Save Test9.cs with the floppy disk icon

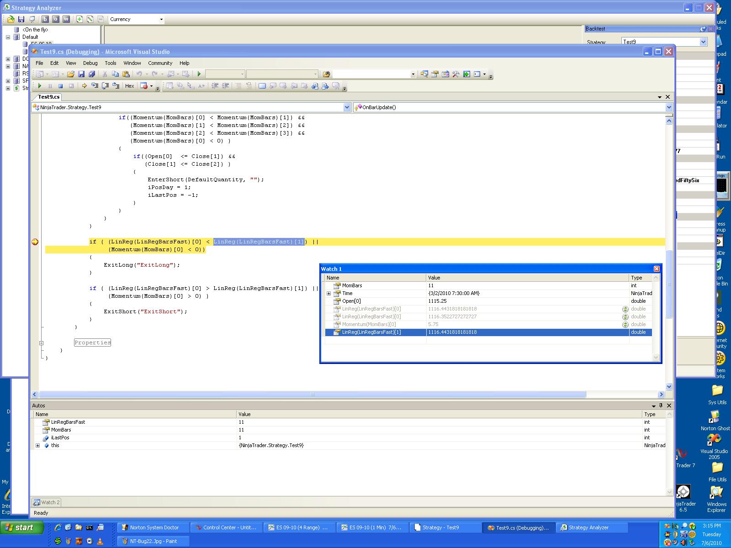click(x=81, y=74)
